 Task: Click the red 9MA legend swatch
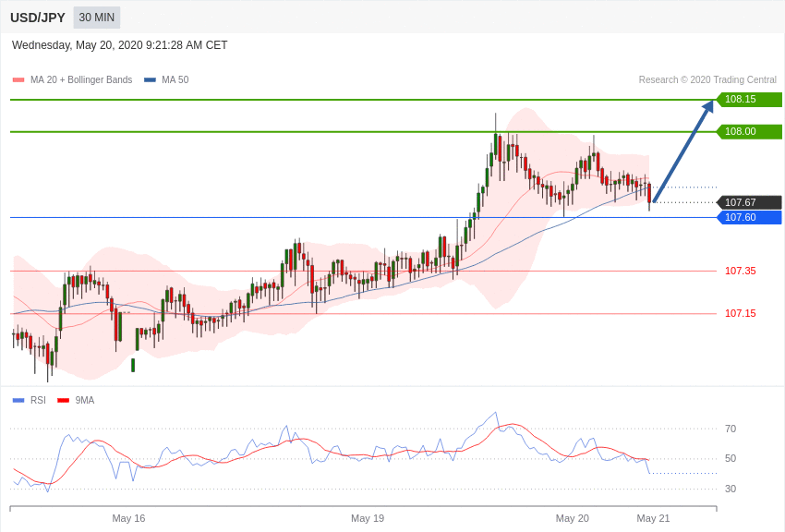[63, 400]
